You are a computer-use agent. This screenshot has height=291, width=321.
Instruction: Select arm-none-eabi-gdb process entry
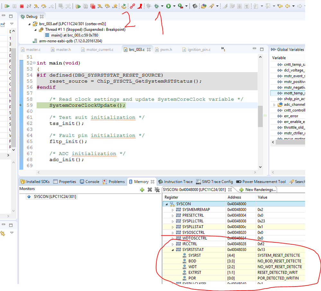pos(67,41)
